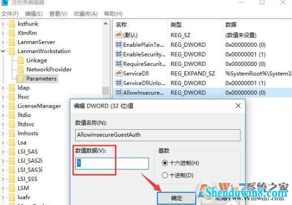Click the AllowInsecureGuestAuth DWORD value icon
The width and height of the screenshot is (292, 205).
[x=119, y=92]
